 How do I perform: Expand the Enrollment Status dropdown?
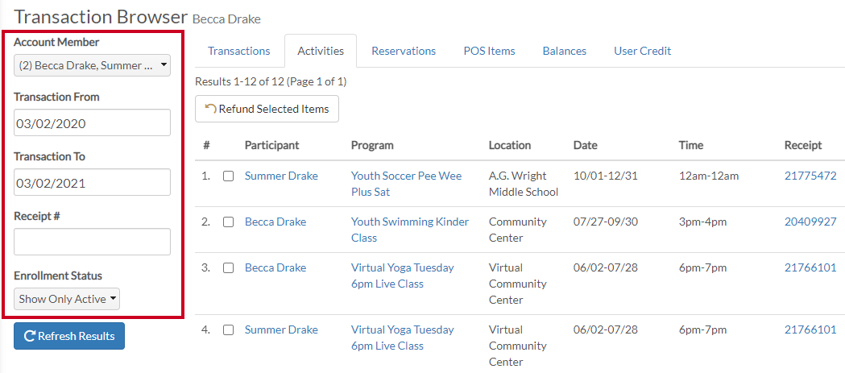(67, 299)
